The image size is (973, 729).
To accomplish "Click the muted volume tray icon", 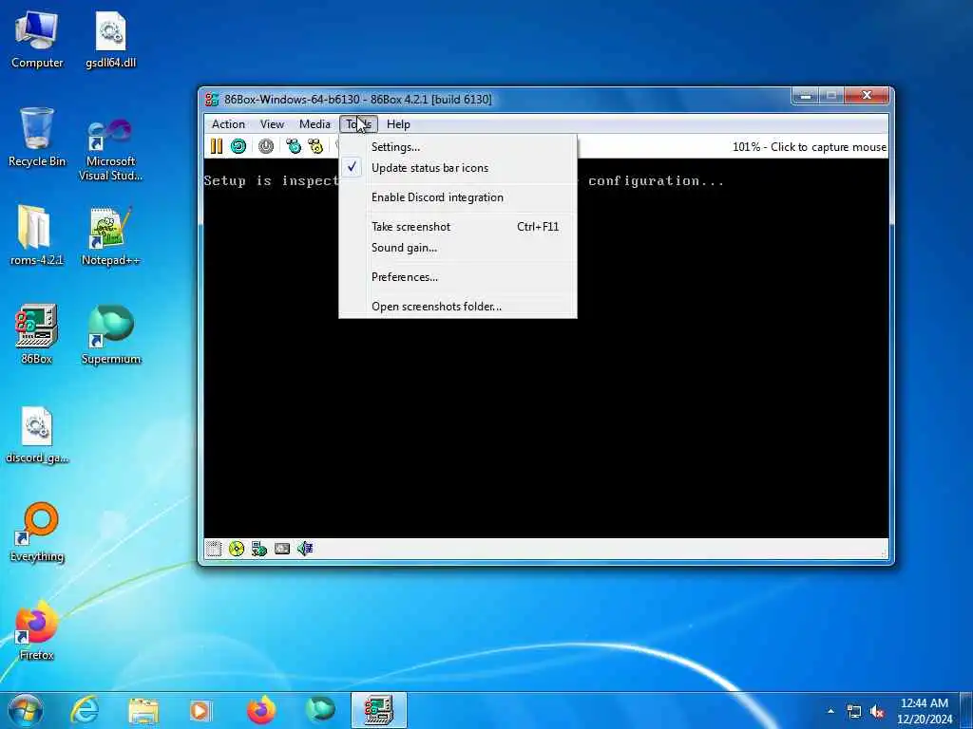I will pyautogui.click(x=877, y=712).
